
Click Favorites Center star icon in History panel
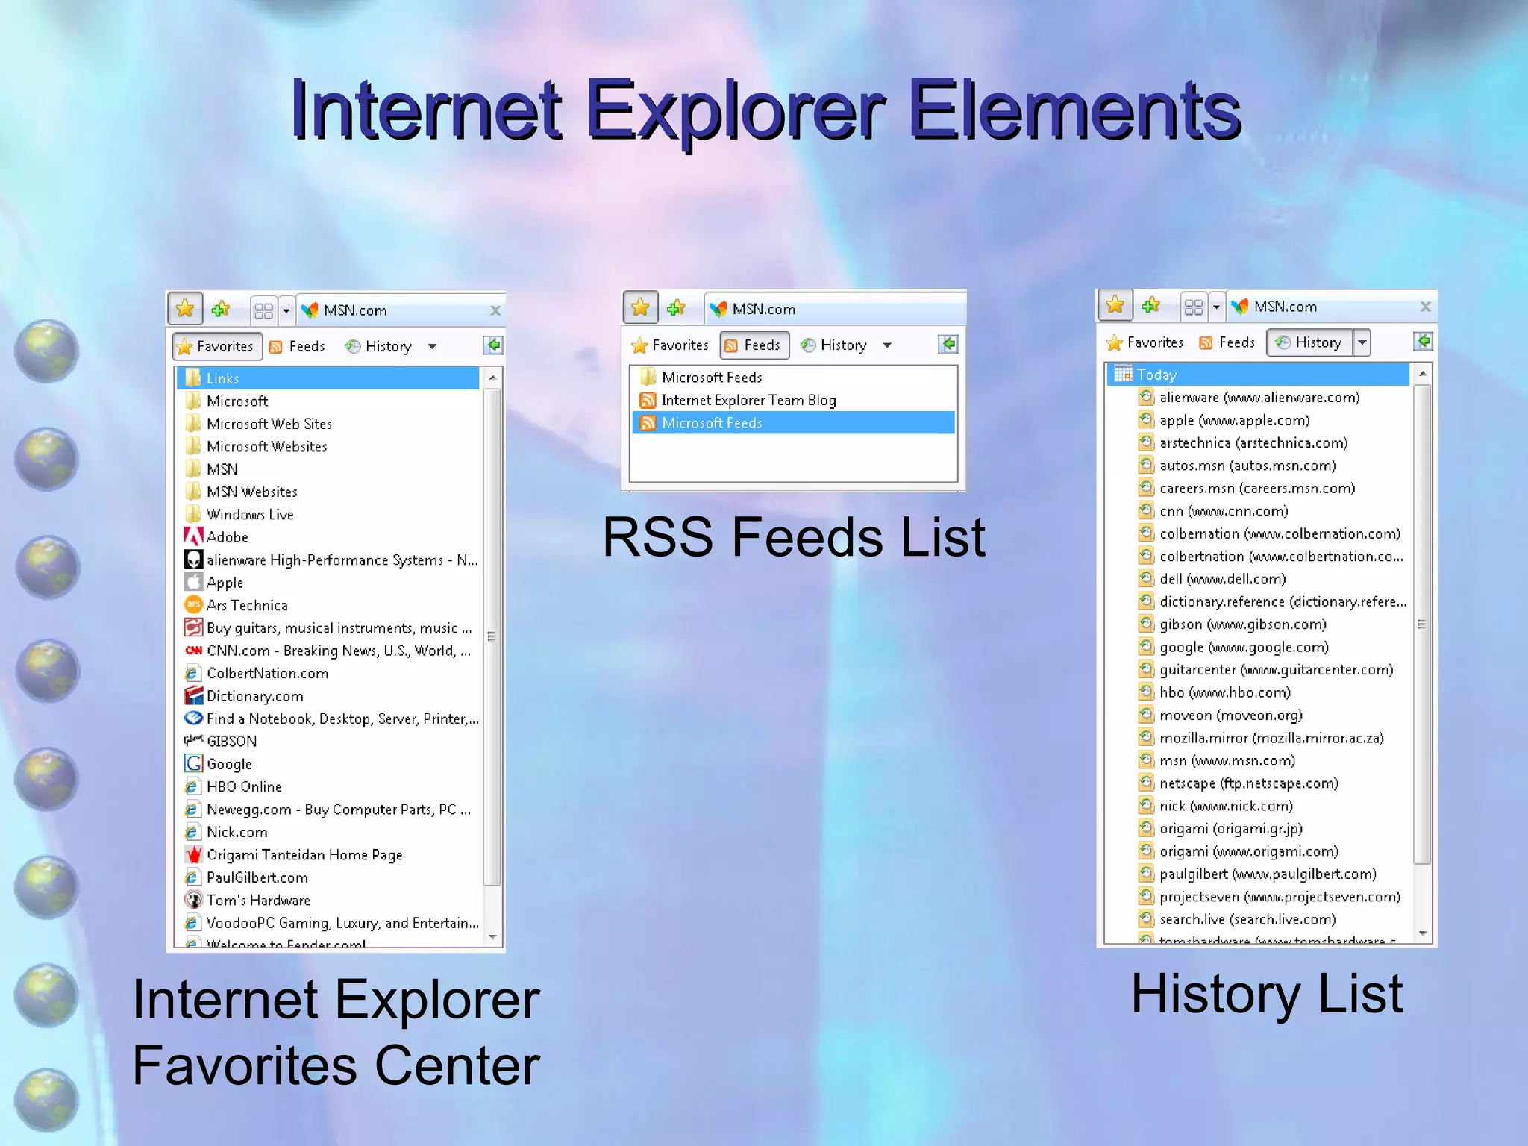[1115, 305]
